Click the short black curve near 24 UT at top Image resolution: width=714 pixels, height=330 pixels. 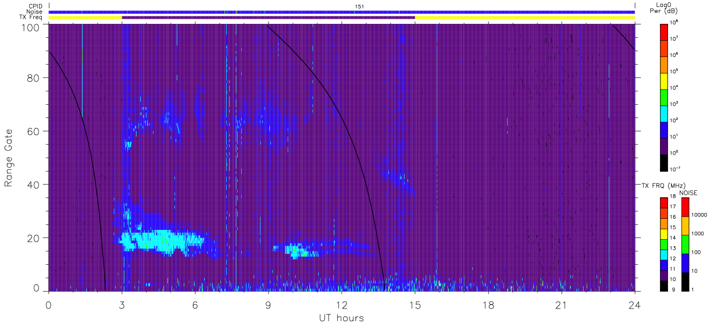[623, 37]
